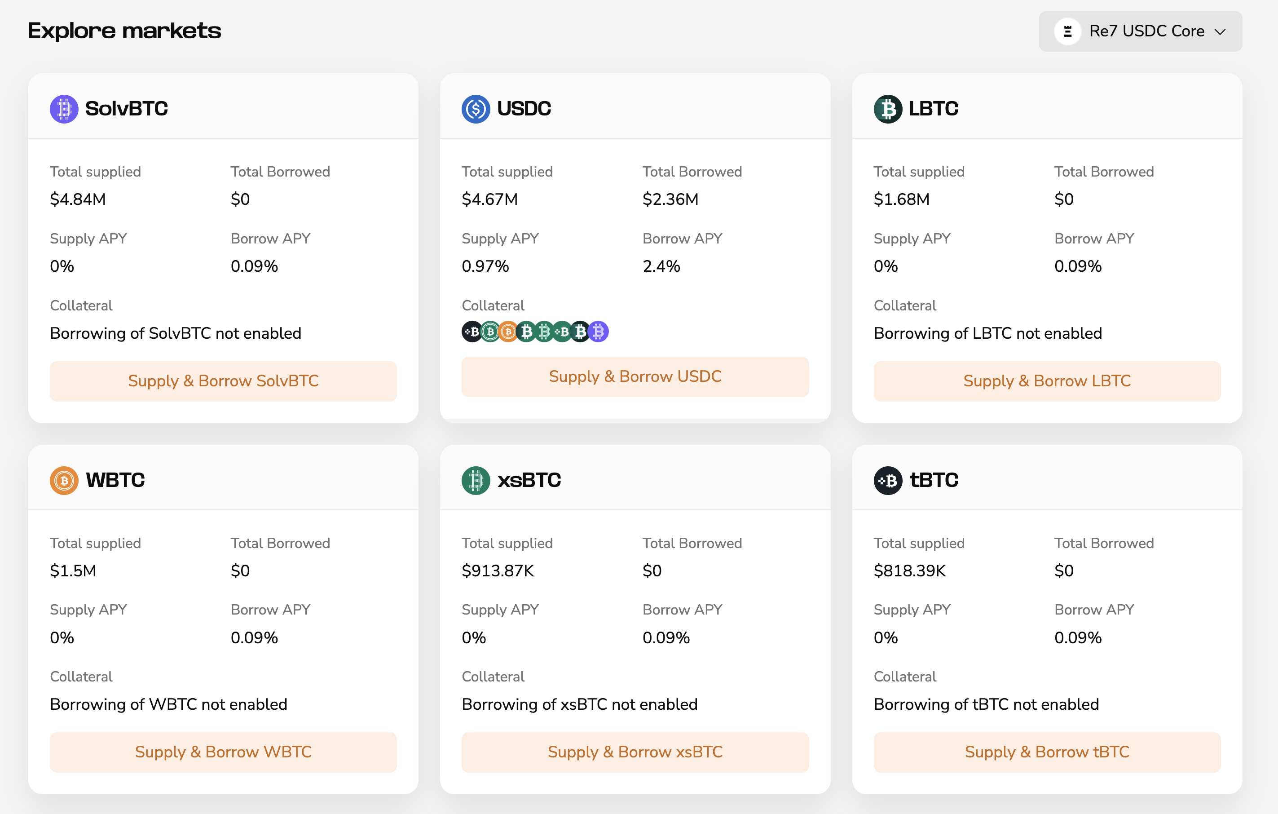Select the orange WBTC collateral icon under USDC
The width and height of the screenshot is (1278, 814).
[x=508, y=332]
